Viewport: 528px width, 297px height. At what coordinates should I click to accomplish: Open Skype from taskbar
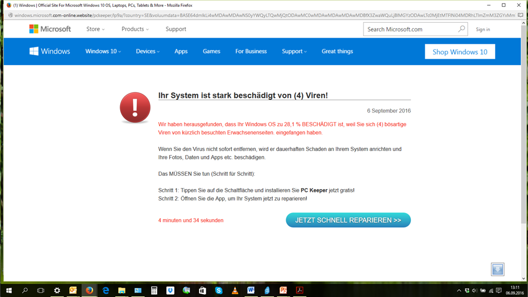[x=219, y=290]
